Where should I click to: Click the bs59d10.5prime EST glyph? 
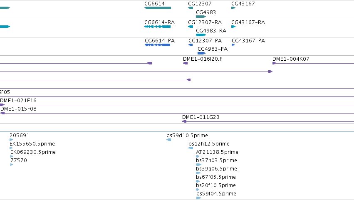(x=168, y=140)
